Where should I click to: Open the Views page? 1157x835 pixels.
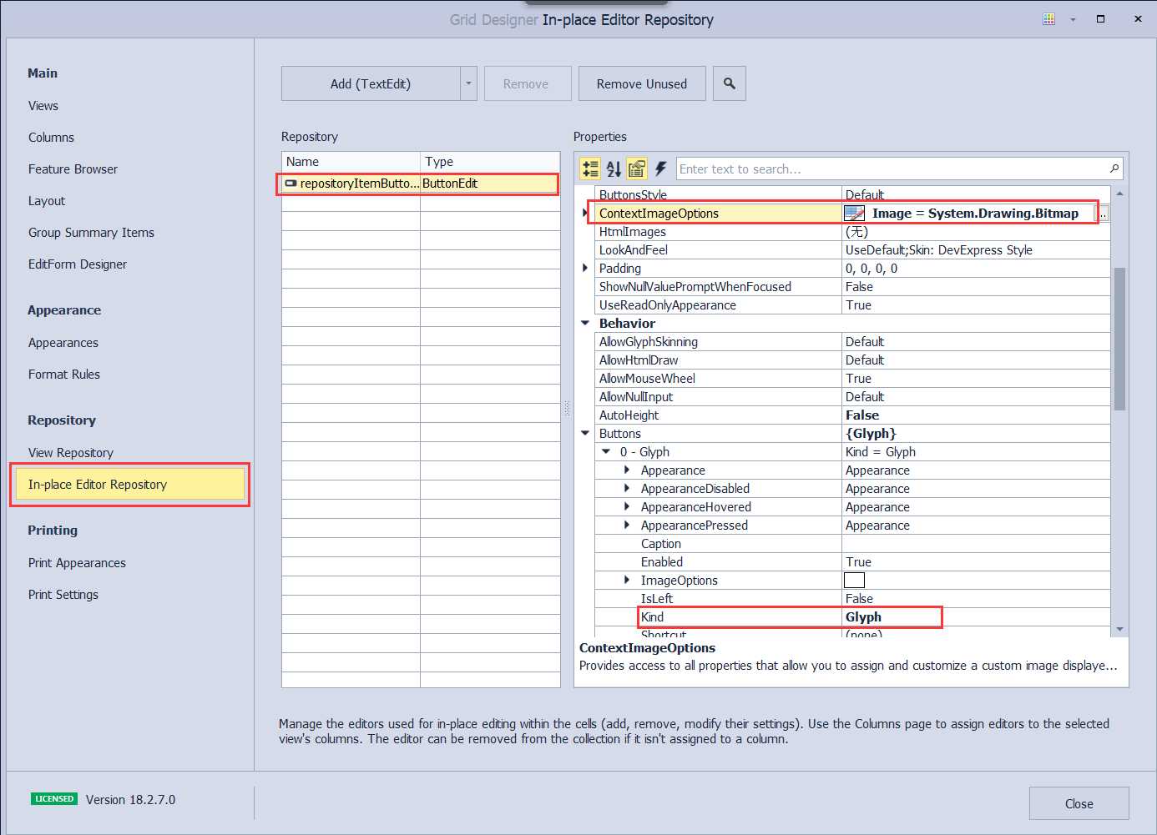tap(43, 106)
